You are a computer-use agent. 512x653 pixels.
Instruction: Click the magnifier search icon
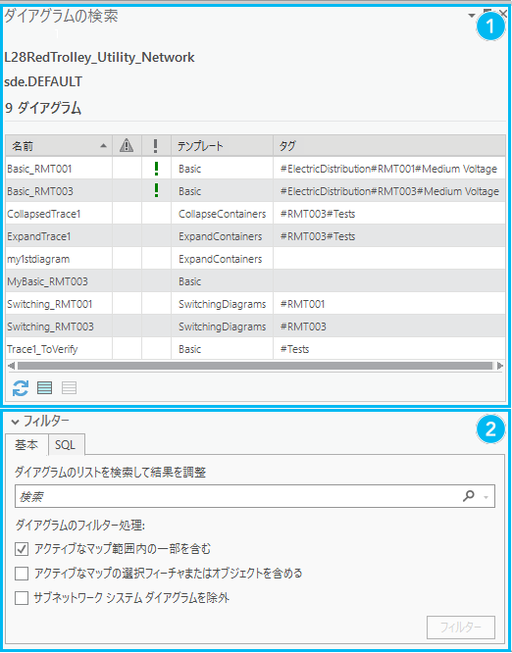(469, 496)
